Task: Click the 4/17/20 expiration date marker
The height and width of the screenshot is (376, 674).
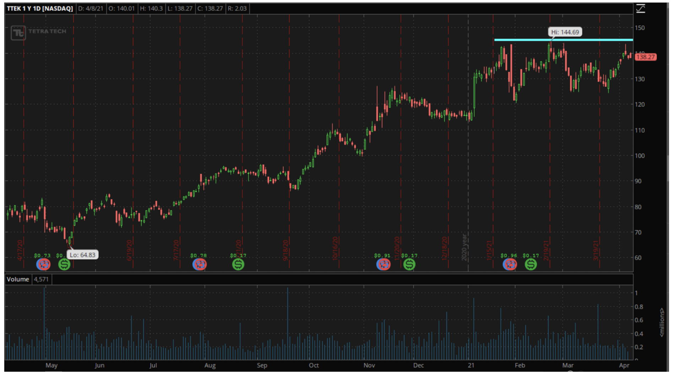Action: point(20,250)
